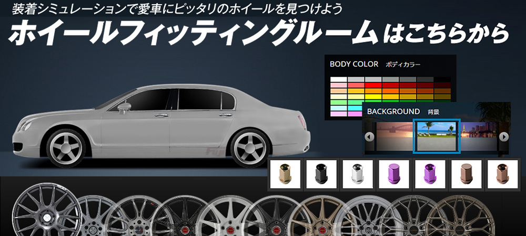Screen dimensions: 526x236
Task: Show the previous background with the left arrow
Action: click(x=369, y=137)
